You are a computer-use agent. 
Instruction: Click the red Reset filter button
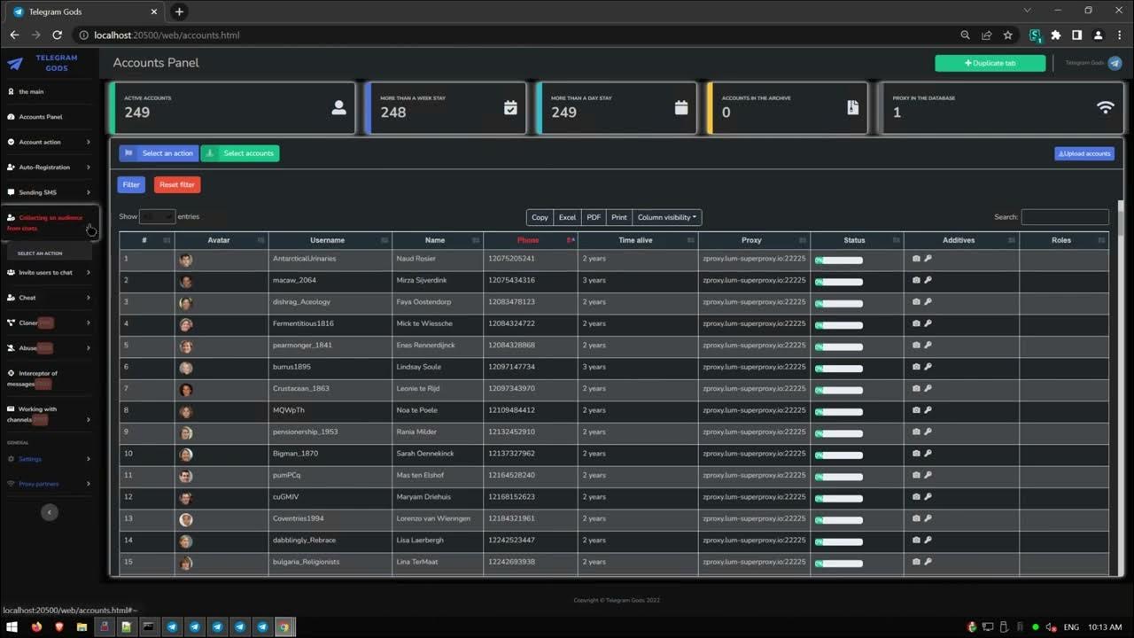click(x=177, y=184)
